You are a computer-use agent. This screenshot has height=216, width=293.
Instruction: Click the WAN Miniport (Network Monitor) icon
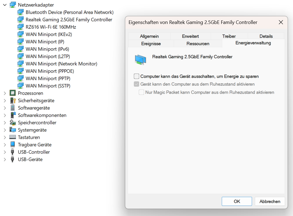coord(20,64)
